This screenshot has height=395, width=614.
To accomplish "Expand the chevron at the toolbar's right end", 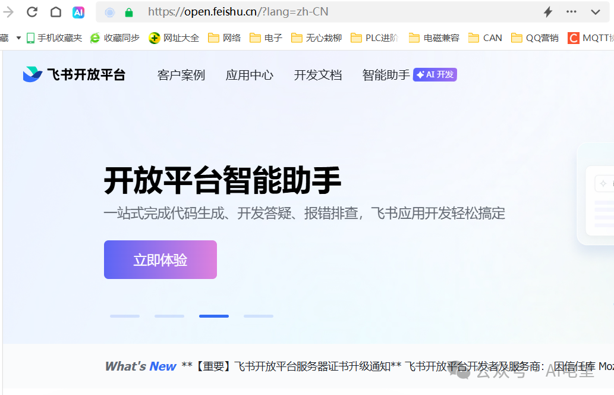I will point(596,11).
